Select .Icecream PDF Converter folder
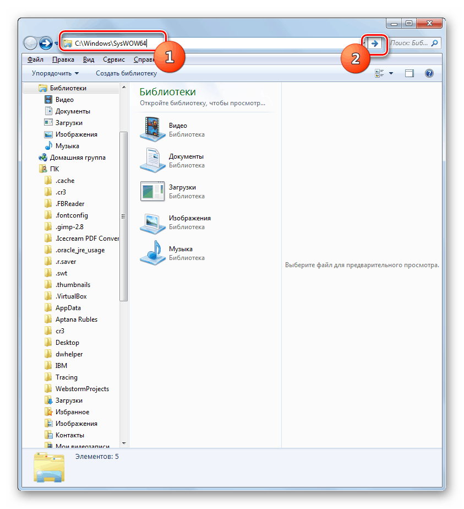The image size is (464, 509). (87, 239)
